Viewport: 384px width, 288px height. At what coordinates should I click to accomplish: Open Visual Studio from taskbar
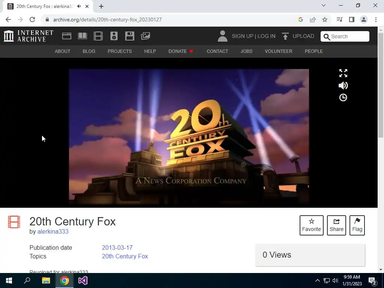(83, 280)
